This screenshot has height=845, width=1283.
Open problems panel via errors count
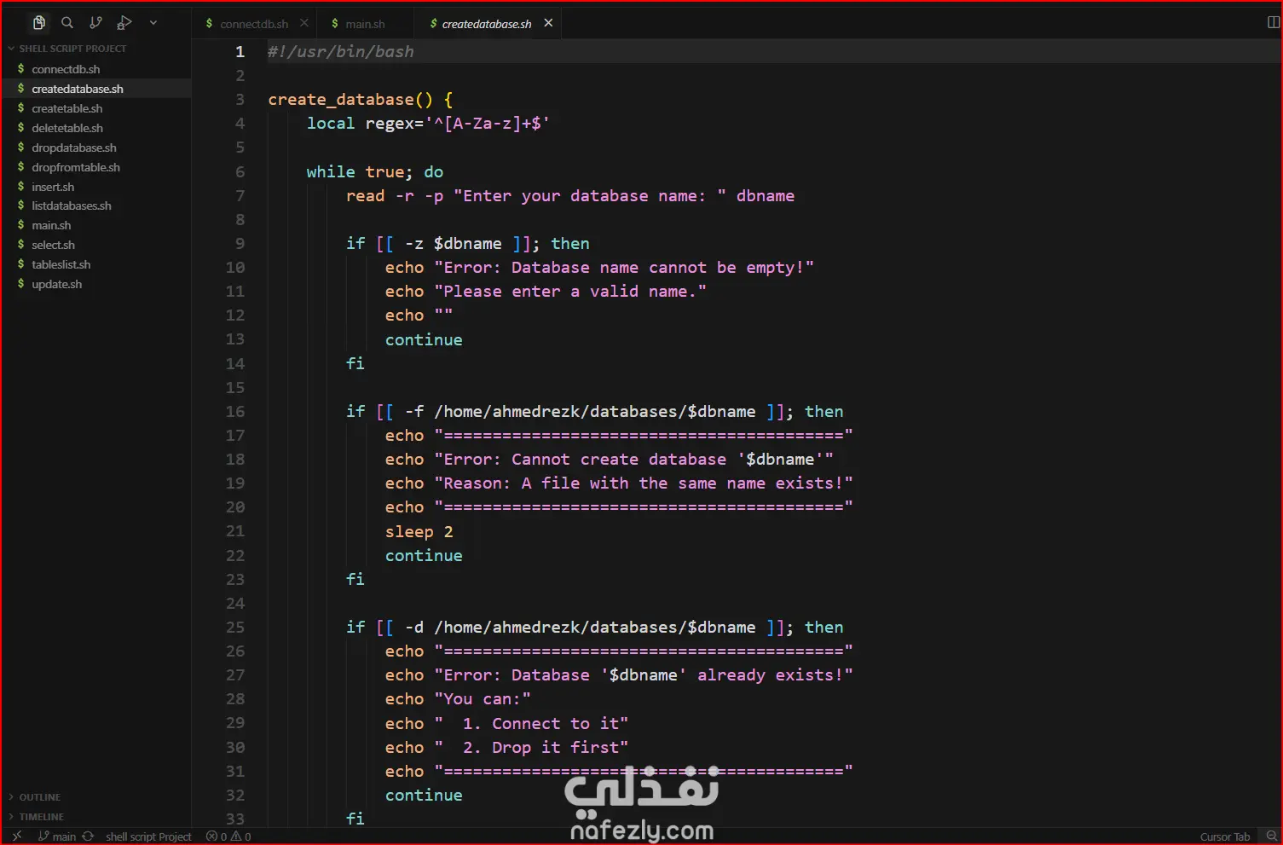pos(217,836)
